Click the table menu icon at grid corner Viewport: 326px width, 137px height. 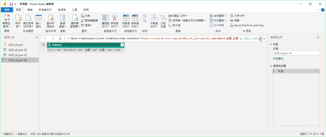click(x=44, y=45)
